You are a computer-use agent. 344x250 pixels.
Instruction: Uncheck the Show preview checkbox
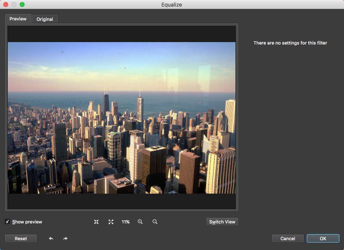pos(7,222)
